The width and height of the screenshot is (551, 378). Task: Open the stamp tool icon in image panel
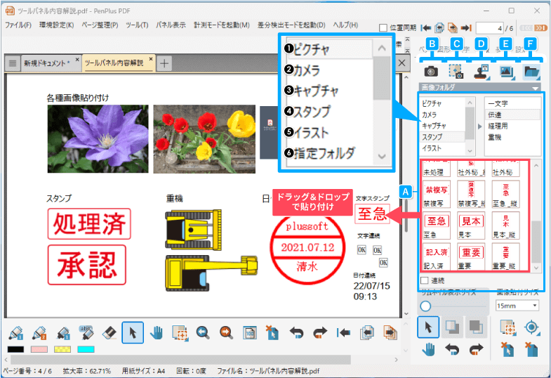[x=481, y=71]
